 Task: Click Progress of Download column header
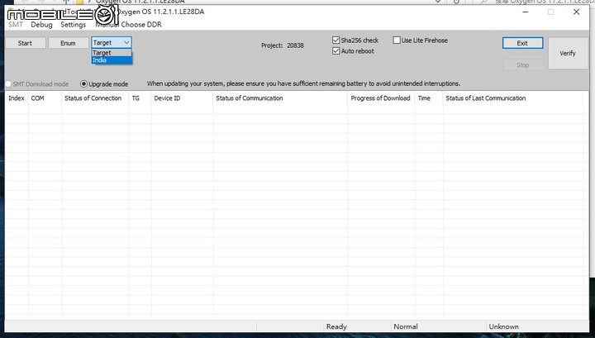pos(381,98)
